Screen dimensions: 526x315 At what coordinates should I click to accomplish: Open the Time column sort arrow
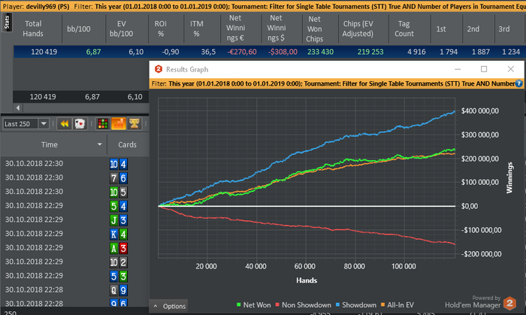coord(99,144)
